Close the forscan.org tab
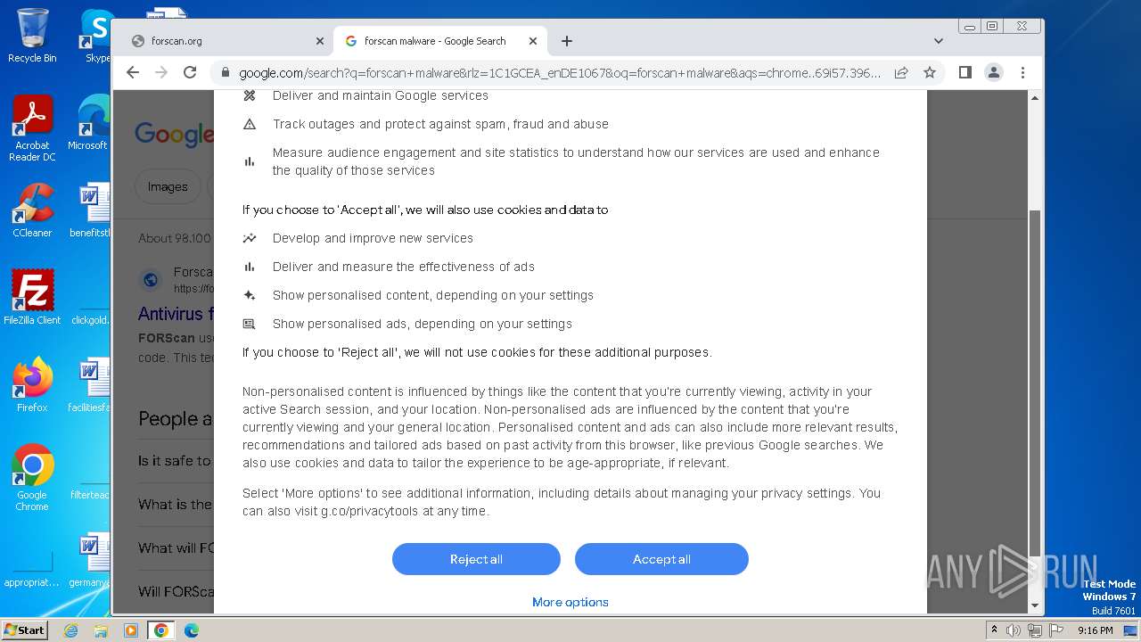This screenshot has height=642, width=1141. [320, 41]
